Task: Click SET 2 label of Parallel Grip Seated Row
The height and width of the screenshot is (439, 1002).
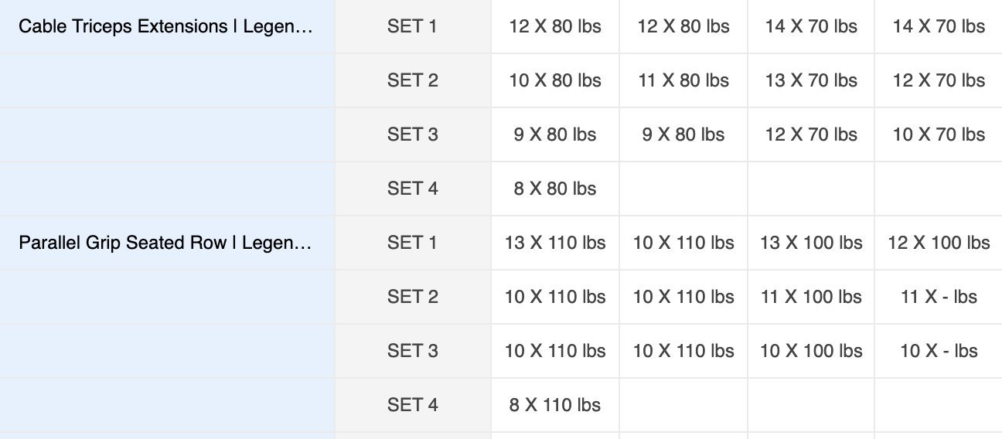Action: click(x=412, y=297)
